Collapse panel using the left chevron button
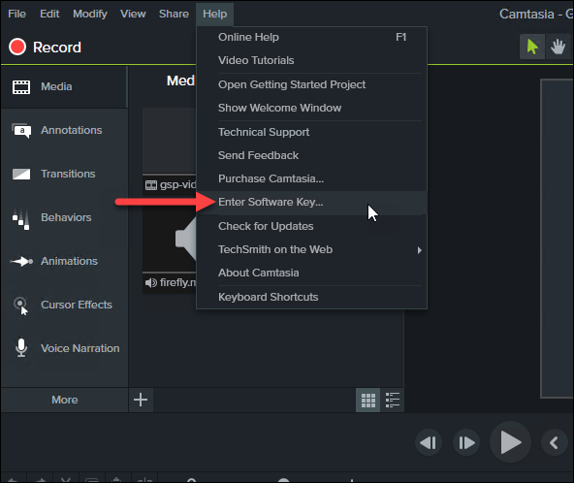This screenshot has width=574, height=483. tap(555, 442)
